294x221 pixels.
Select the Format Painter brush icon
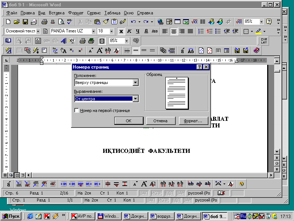(105, 22)
